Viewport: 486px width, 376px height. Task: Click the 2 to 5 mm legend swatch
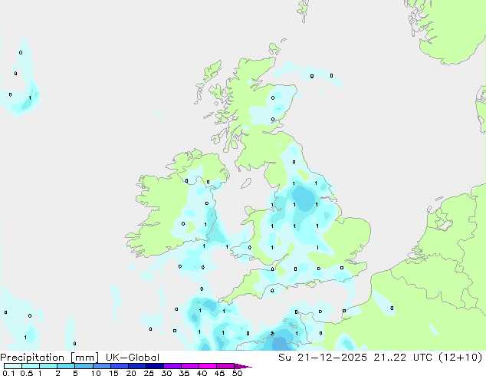pyautogui.click(x=66, y=366)
